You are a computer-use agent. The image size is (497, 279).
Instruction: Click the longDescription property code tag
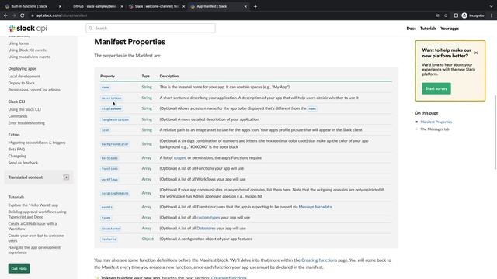(x=115, y=119)
